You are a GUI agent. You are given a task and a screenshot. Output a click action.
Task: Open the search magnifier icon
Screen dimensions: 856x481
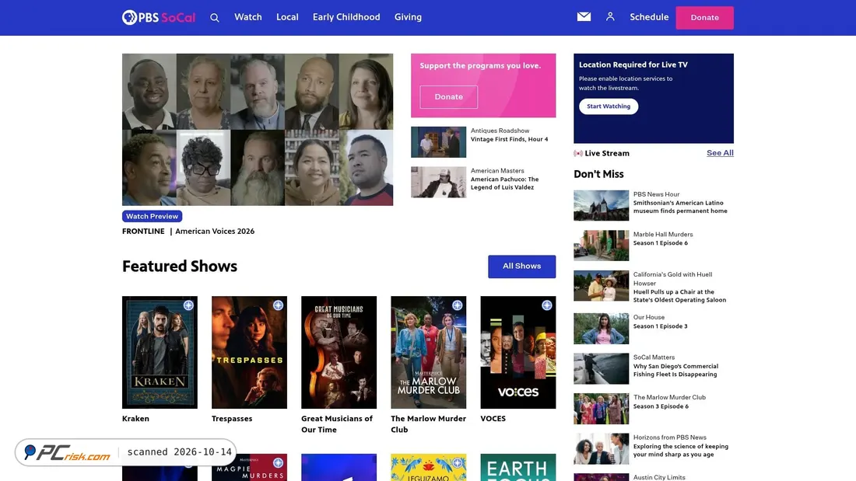(x=215, y=17)
